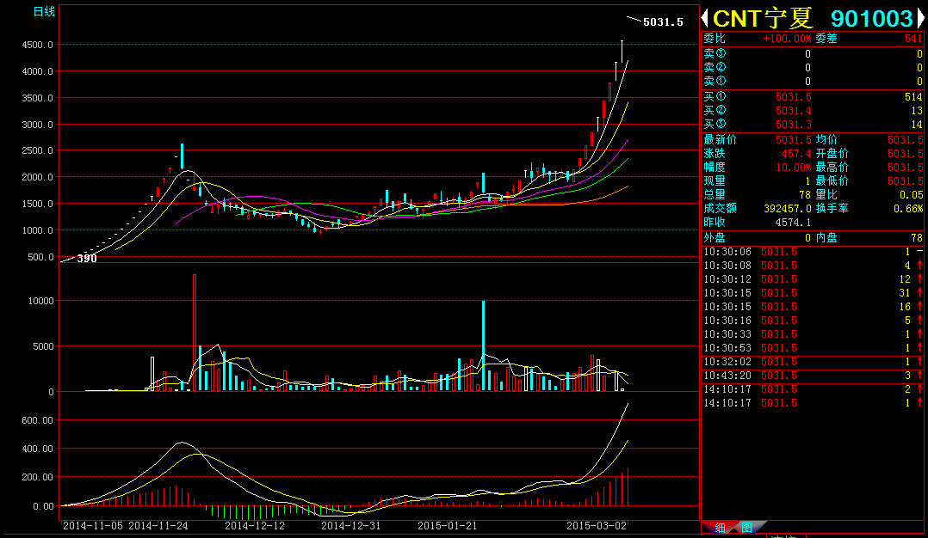This screenshot has height=538, width=928.
Task: Click the 2014-11-24 date on time axis
Action: pyautogui.click(x=158, y=526)
